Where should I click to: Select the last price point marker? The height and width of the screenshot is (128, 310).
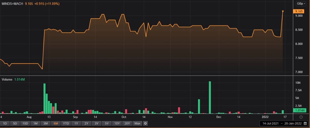click(x=283, y=11)
